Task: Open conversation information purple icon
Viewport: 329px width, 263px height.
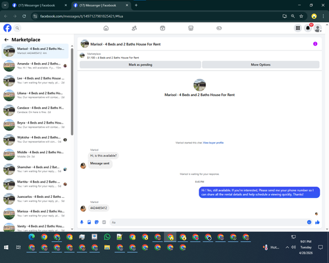Action: tap(315, 44)
